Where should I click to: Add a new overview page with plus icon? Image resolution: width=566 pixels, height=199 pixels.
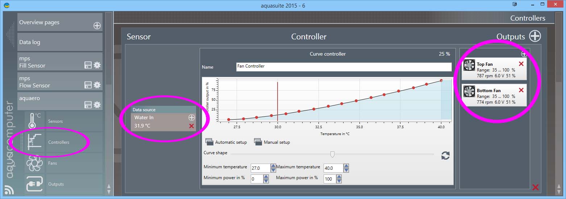coord(97,26)
